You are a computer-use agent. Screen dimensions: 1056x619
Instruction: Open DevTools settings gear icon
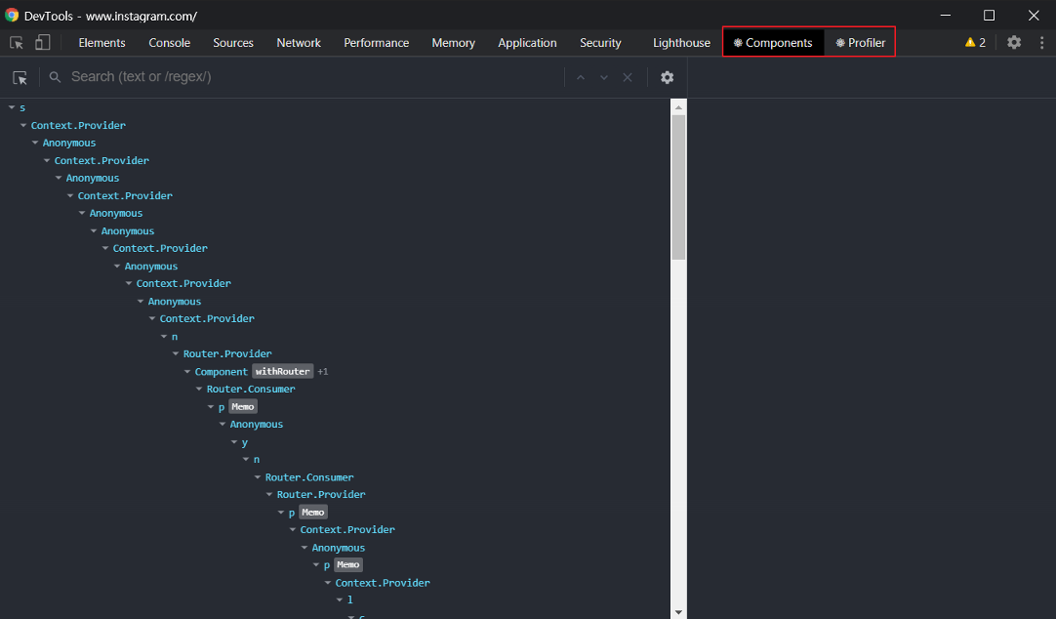pos(1014,42)
